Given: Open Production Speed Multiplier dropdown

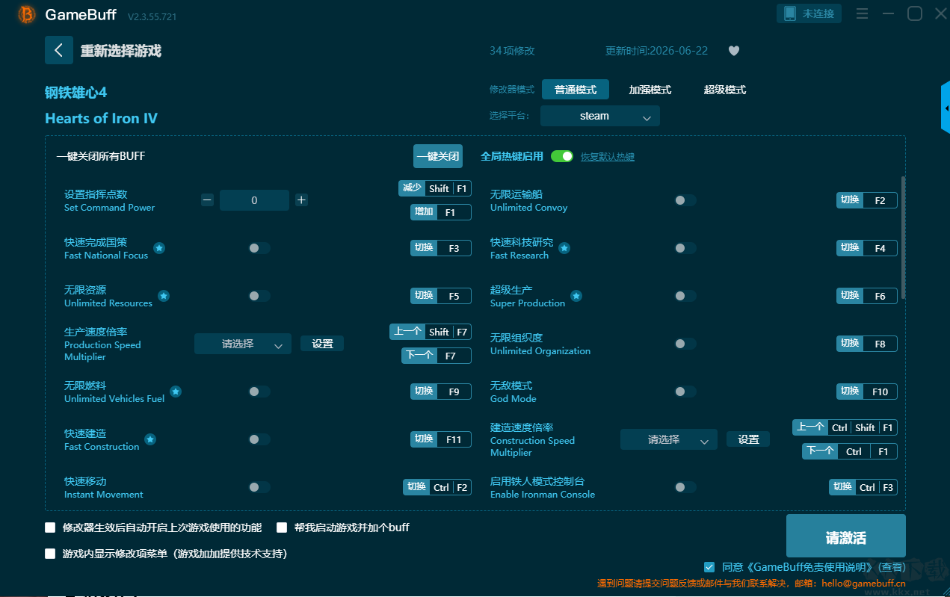Looking at the screenshot, I should 243,344.
